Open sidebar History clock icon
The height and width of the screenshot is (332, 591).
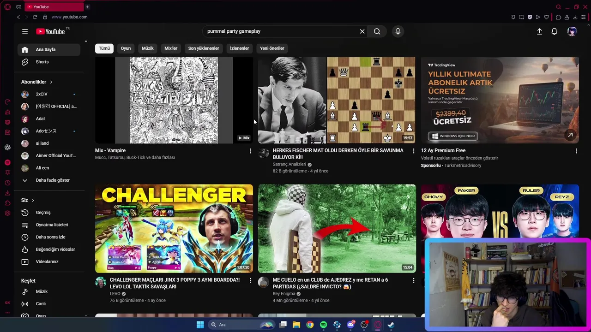pyautogui.click(x=7, y=183)
